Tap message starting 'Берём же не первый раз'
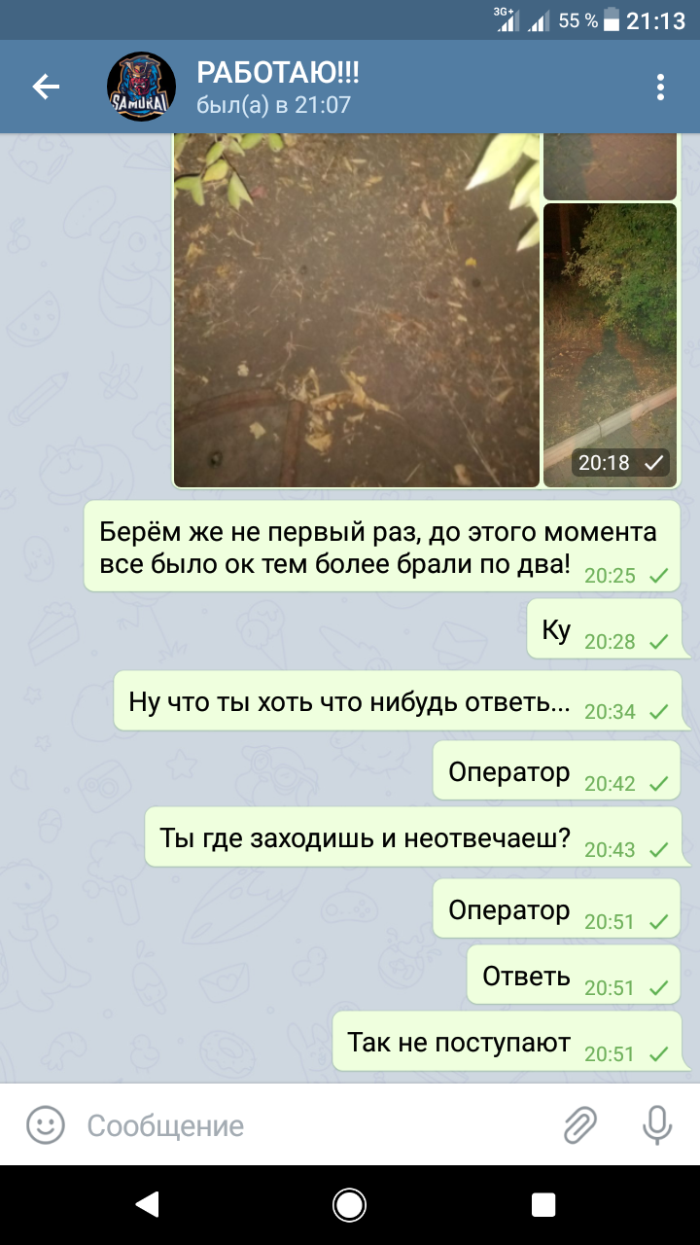Viewport: 700px width, 1245px height. (x=382, y=547)
